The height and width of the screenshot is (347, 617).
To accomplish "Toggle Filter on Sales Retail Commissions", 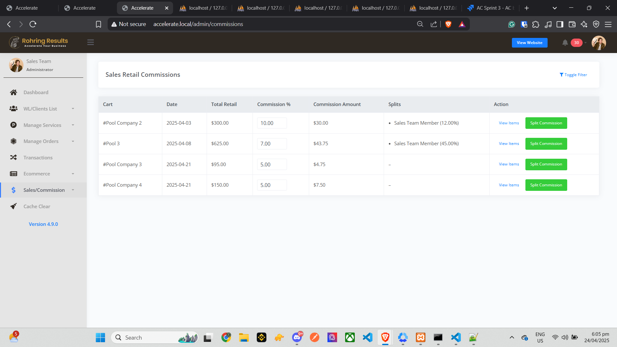I will point(573,75).
